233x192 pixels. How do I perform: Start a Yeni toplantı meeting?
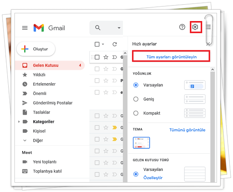pos(45,162)
